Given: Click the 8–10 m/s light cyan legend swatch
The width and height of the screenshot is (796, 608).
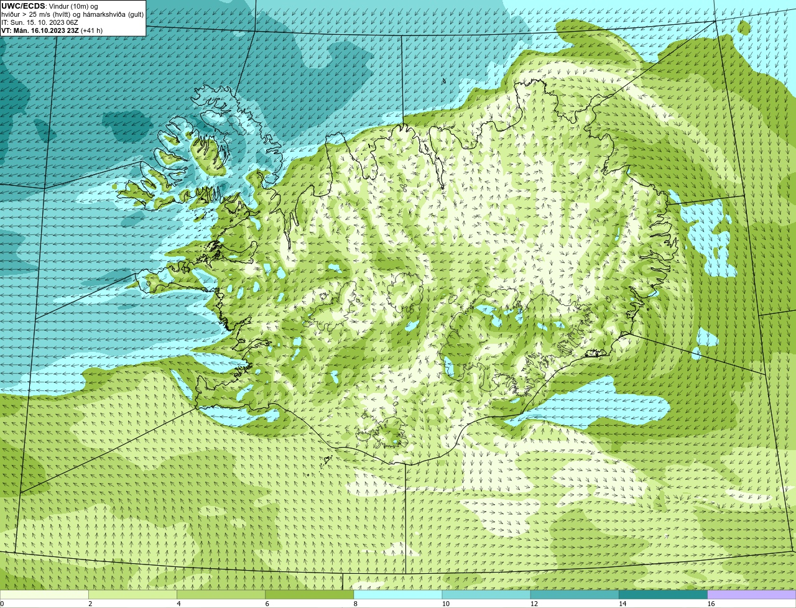Looking at the screenshot, I should [398, 595].
